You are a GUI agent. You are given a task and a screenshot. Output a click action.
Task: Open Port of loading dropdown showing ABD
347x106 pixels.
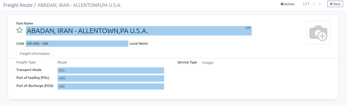click(111, 78)
